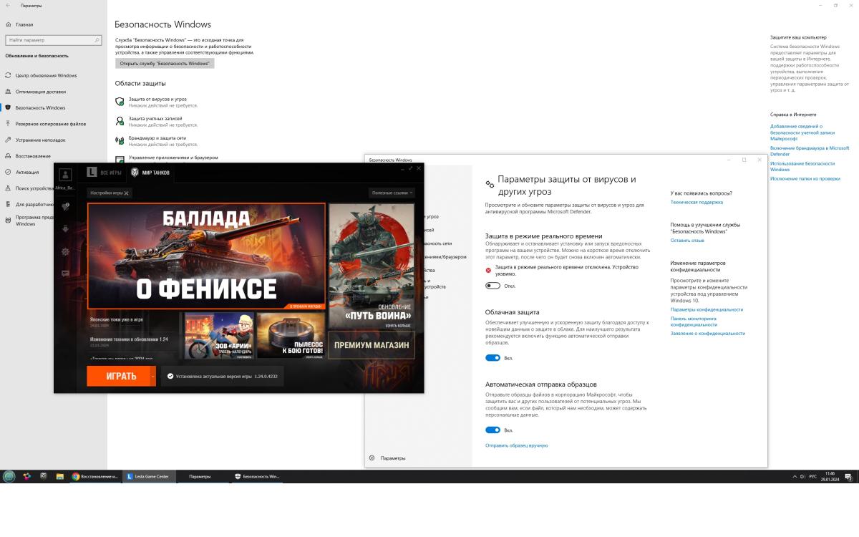Open the "Настройки игры" game settings menu
Screen dimensions: 859x537
(x=110, y=193)
